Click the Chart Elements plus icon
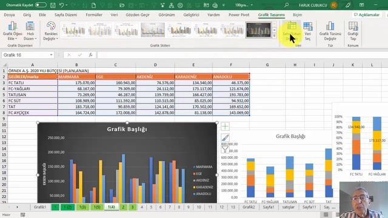 click(225, 127)
